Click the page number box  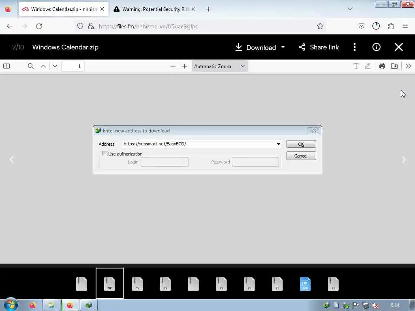coord(73,66)
